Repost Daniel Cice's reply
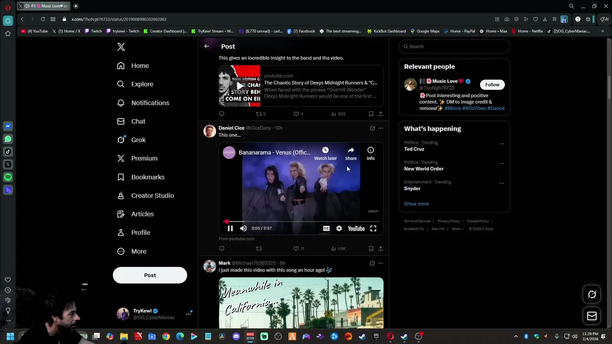612x344 pixels. 259,248
